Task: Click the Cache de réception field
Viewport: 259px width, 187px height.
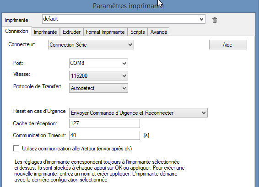Action: (x=104, y=123)
